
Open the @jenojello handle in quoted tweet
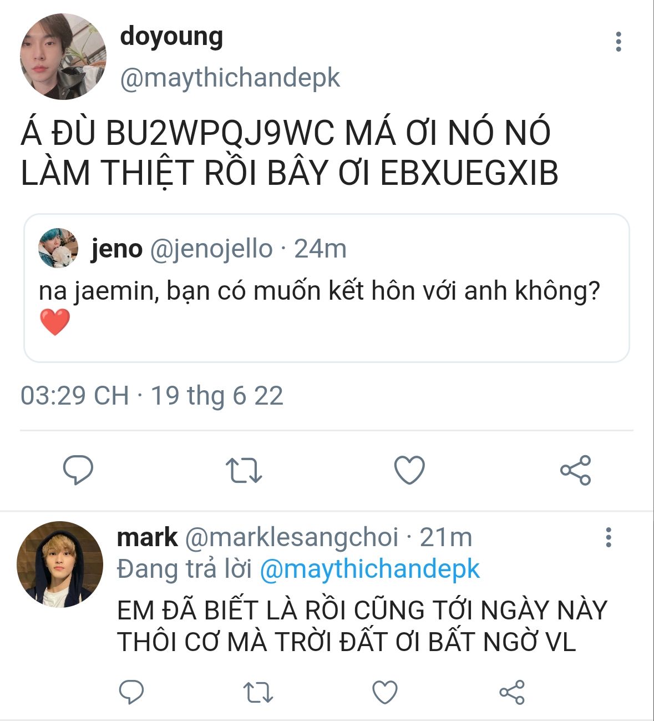click(211, 249)
